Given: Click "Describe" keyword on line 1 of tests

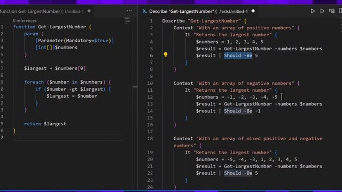Looking at the screenshot, I should coord(173,21).
